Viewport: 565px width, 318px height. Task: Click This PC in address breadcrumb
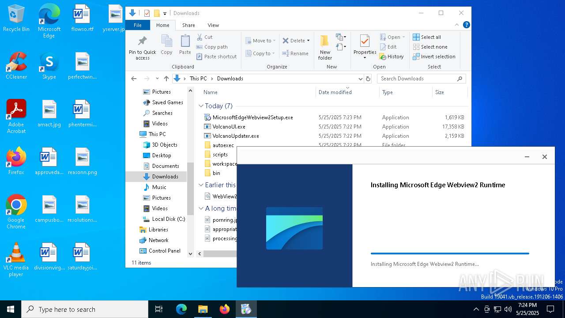pyautogui.click(x=198, y=79)
